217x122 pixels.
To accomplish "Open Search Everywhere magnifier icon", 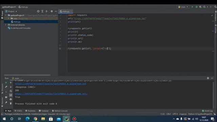I will [x=216, y=7].
